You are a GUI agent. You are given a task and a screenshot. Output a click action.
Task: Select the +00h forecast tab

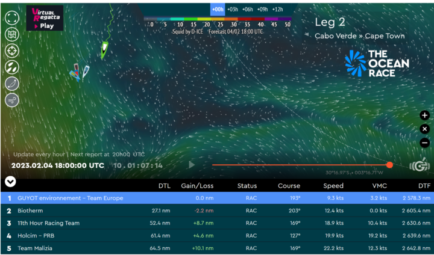click(x=218, y=10)
